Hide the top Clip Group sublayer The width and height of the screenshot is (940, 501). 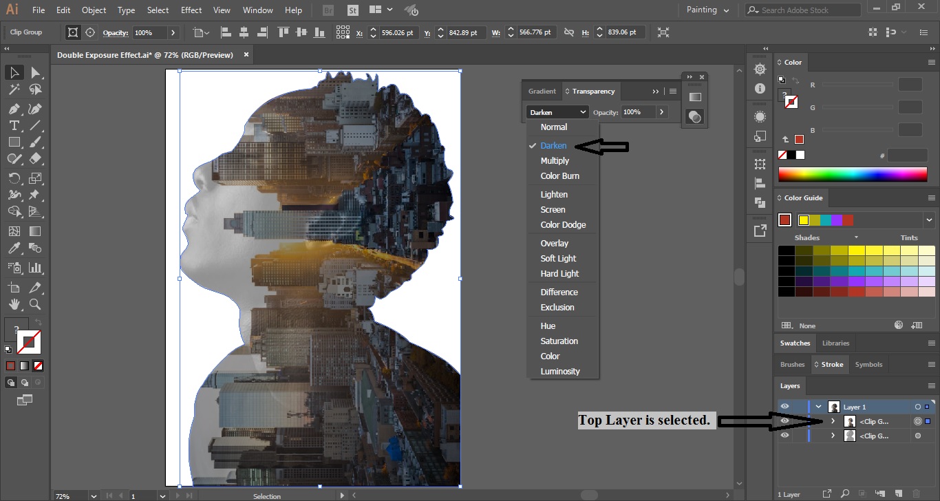[784, 420]
